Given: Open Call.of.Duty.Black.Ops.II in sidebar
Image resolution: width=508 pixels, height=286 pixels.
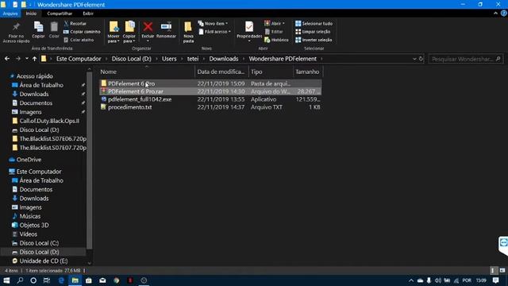Looking at the screenshot, I should [x=49, y=121].
